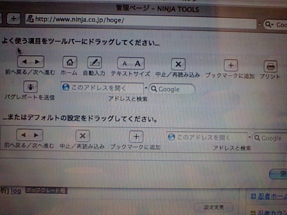Click the 'アドレスと検索' label in the palette
Image resolution: width=287 pixels, height=215 pixels.
[x=128, y=99]
